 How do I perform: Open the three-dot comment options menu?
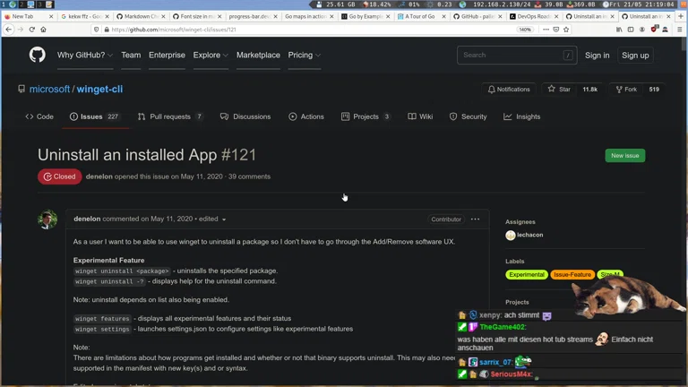475,219
